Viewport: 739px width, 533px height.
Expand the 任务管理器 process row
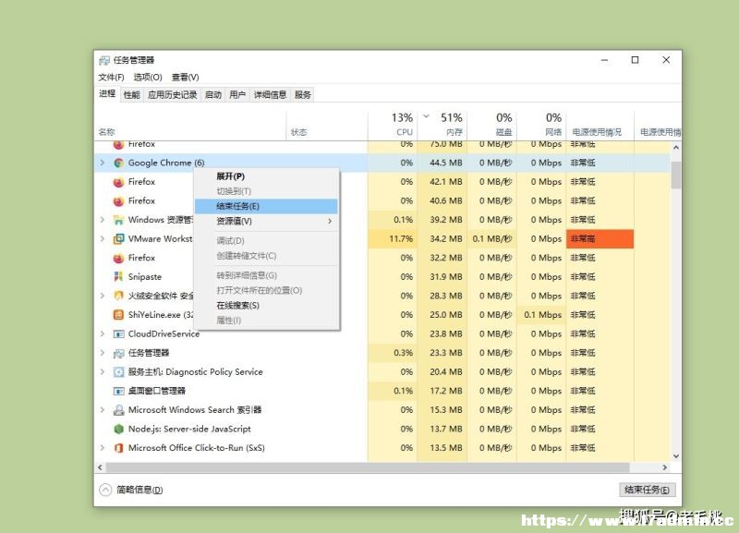[x=103, y=353]
